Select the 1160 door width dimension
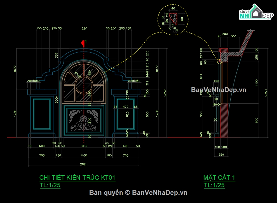 (83, 155)
